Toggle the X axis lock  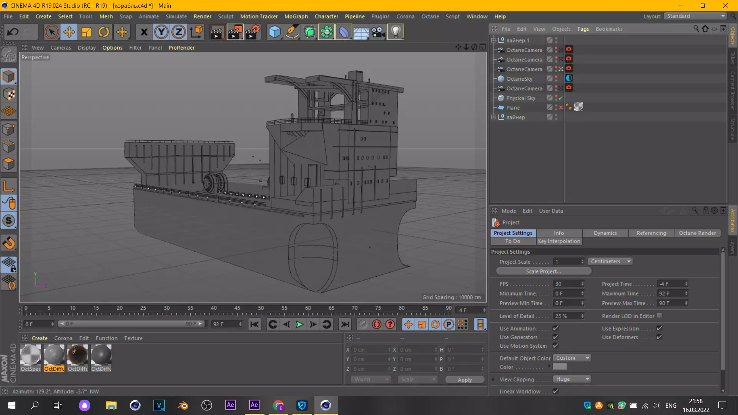tap(144, 32)
